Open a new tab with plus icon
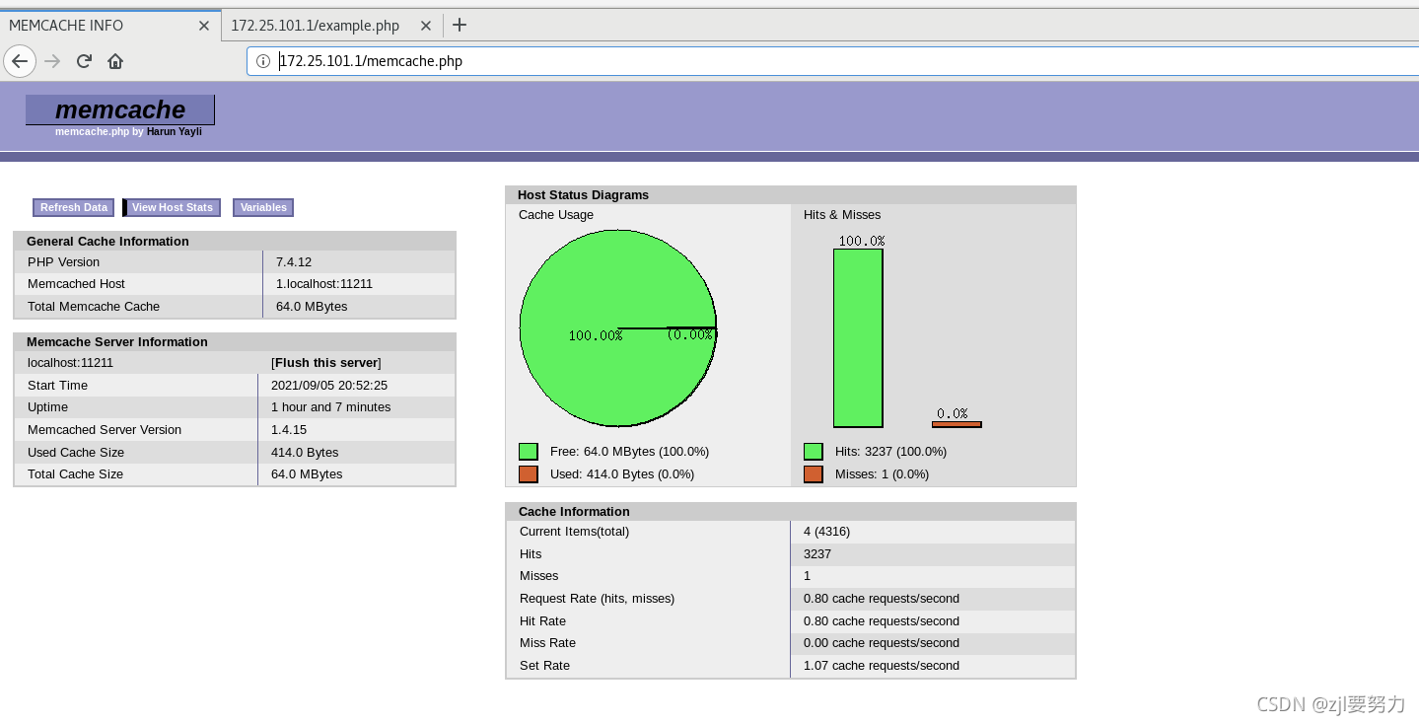 459,26
